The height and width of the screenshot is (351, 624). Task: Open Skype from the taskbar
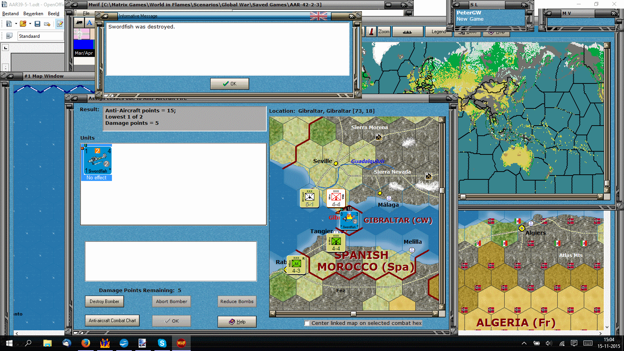point(162,343)
